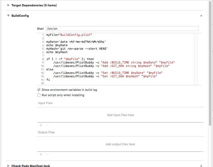
Task: Edit the Shell path field
Action: click(x=122, y=29)
